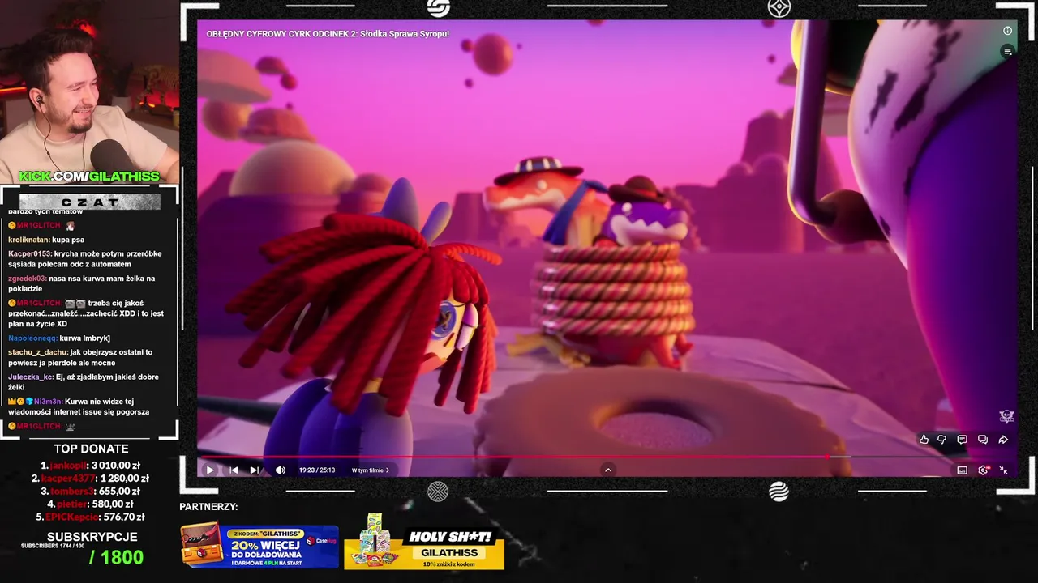Click the video title "OBŁĘDNY CYFROWY CYRK ODCINEK 2"

[328, 34]
